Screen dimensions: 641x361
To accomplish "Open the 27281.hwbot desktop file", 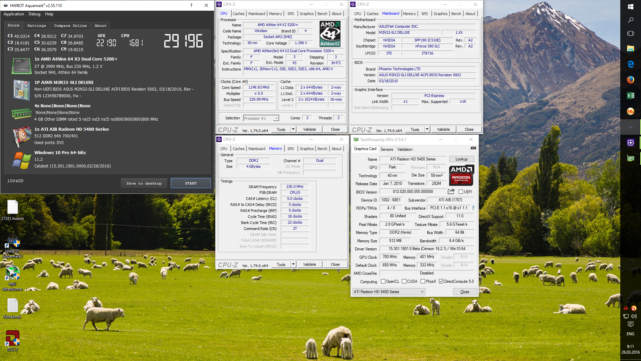I will [13, 210].
